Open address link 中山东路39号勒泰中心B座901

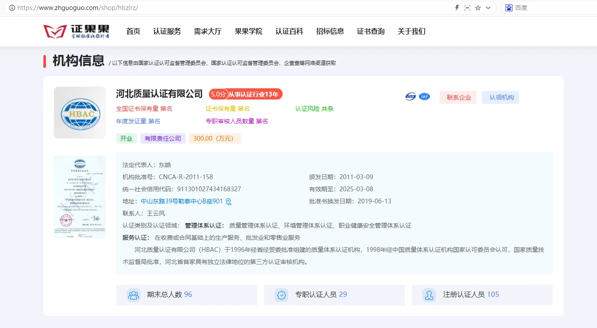click(x=182, y=201)
